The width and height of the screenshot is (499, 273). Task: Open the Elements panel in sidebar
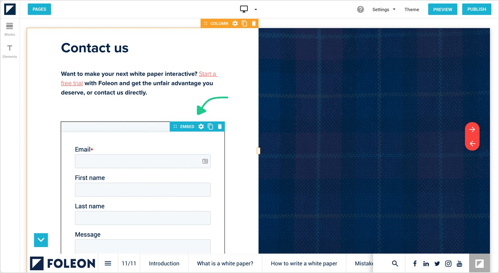[x=10, y=51]
